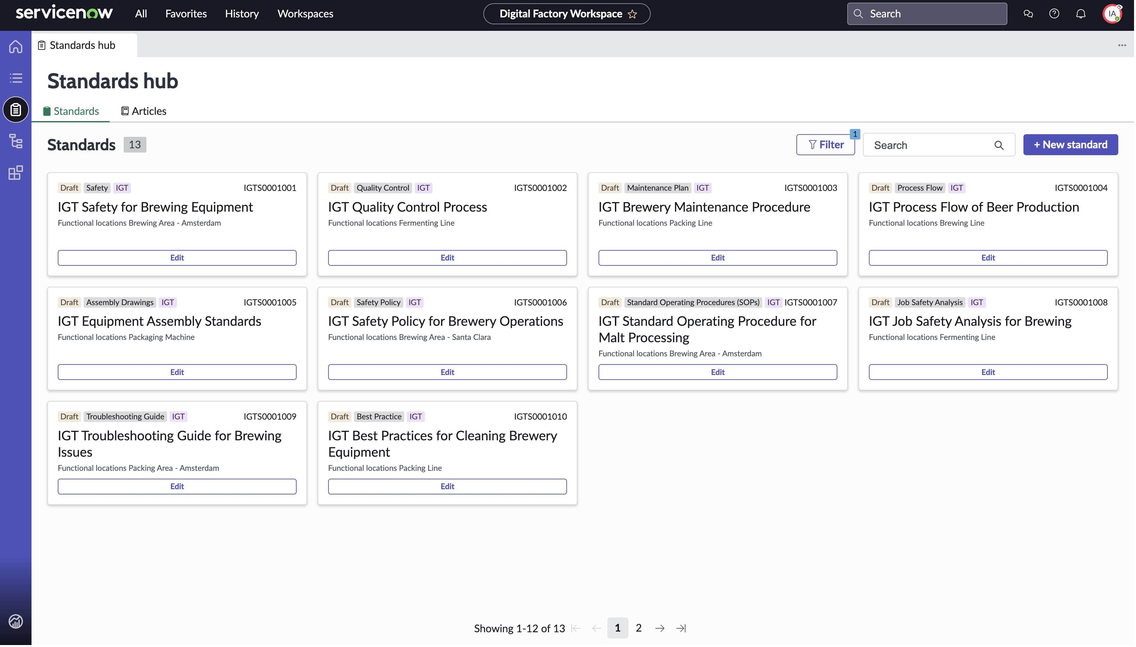Viewport: 1136px width, 647px height.
Task: Select page 1 in pagination
Action: click(617, 628)
